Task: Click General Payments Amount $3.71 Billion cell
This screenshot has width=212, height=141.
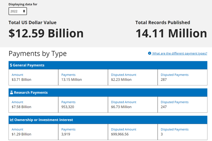Action: click(33, 77)
